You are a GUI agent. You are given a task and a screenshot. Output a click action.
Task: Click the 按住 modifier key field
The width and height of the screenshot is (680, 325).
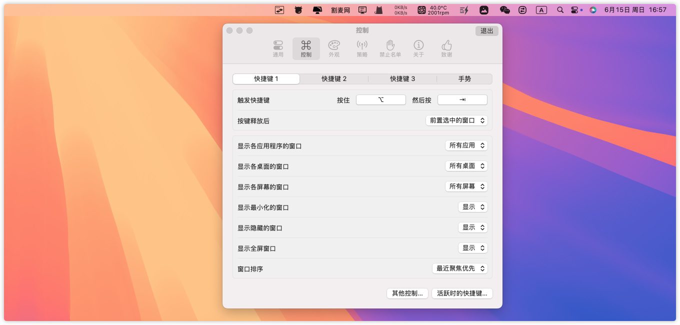click(x=380, y=100)
